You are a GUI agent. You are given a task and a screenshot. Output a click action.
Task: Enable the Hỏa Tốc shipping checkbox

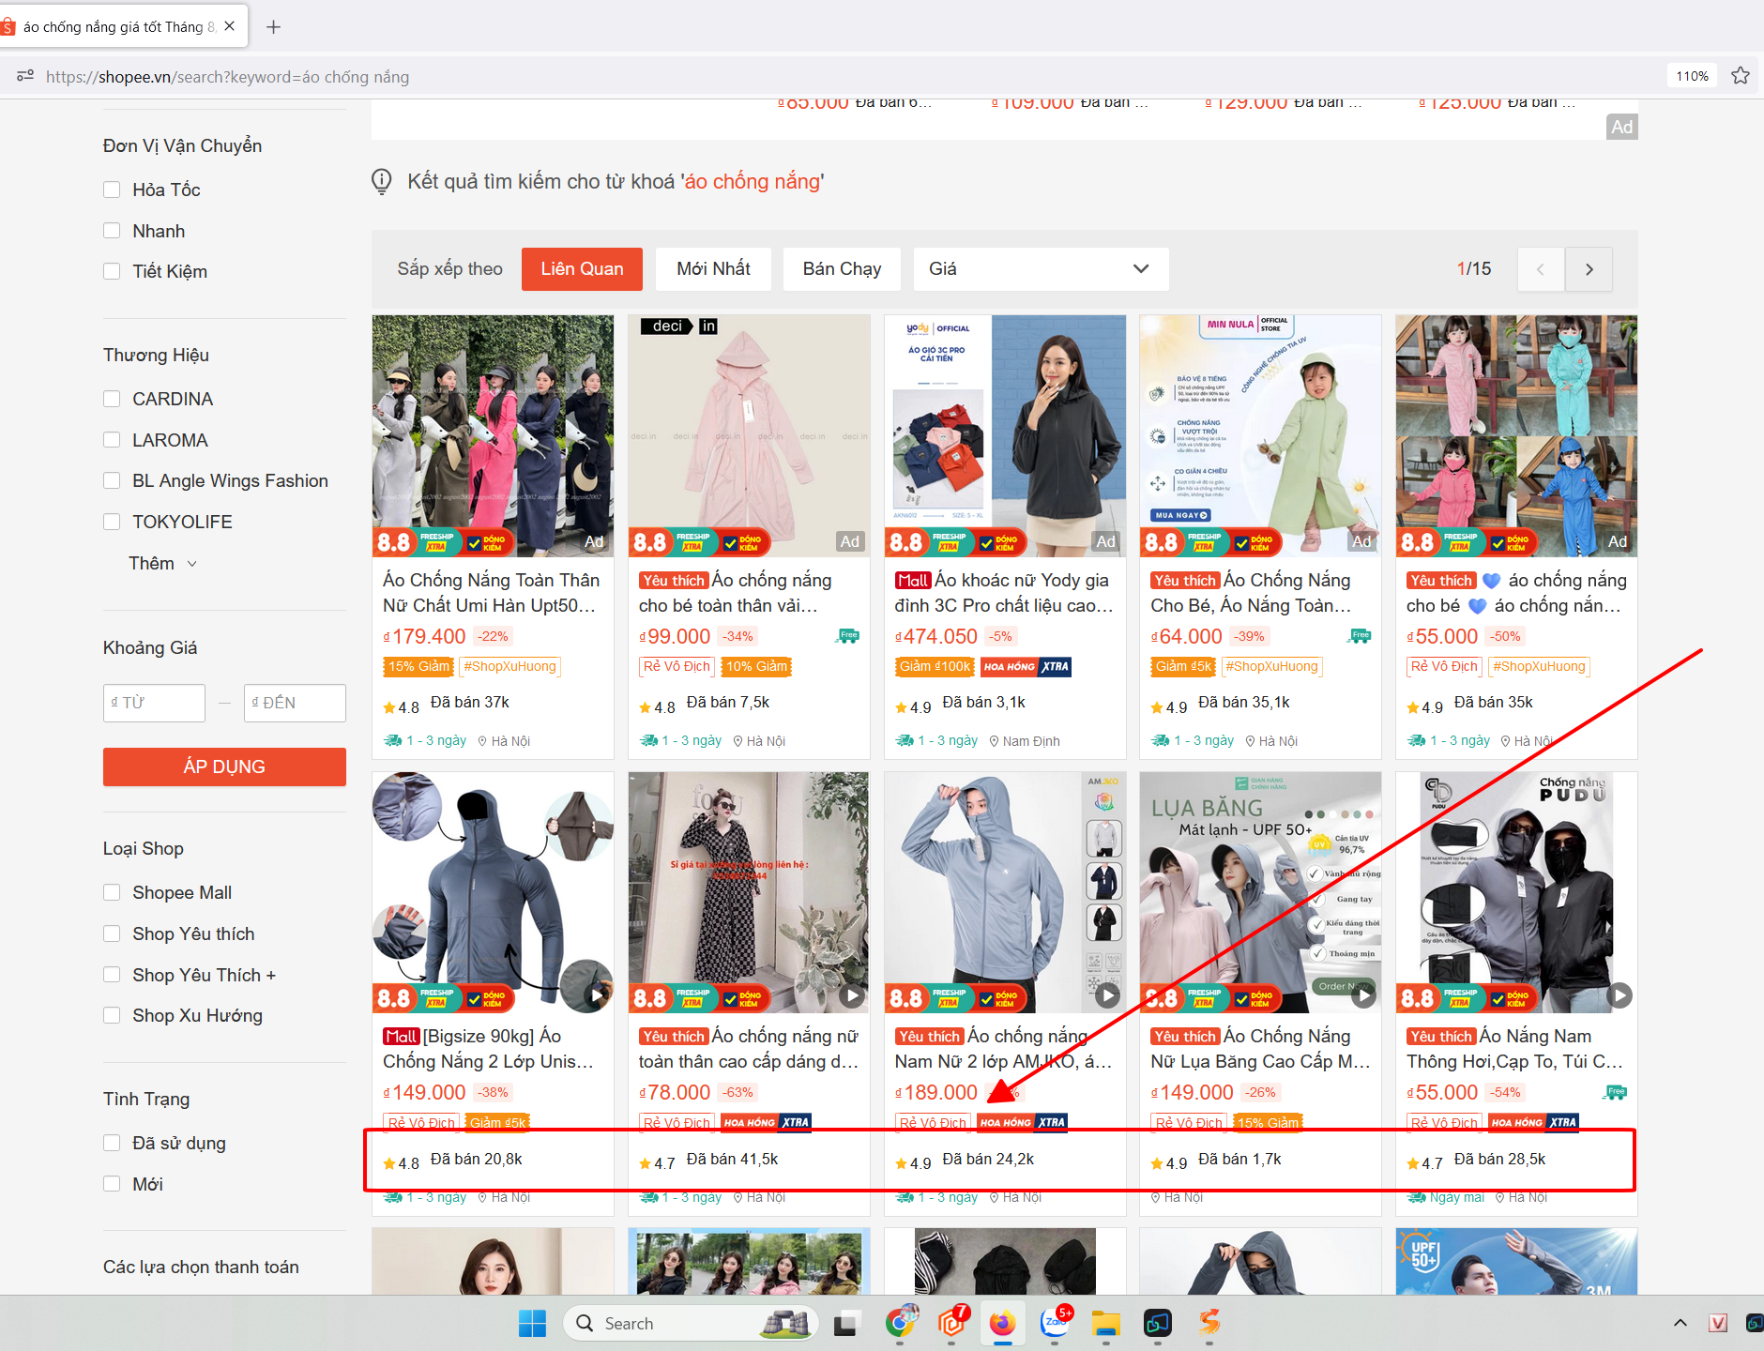pyautogui.click(x=112, y=190)
